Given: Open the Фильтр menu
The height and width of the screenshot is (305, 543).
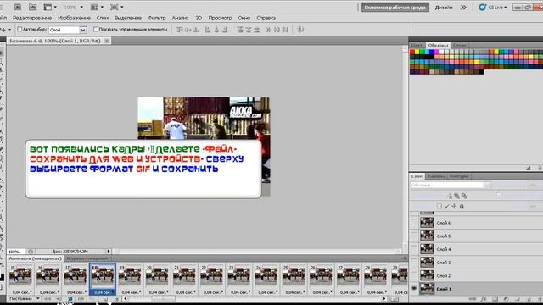Looking at the screenshot, I should (156, 18).
